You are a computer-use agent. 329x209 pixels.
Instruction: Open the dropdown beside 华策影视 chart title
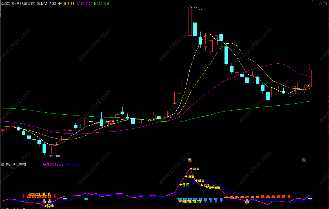click(x=38, y=4)
